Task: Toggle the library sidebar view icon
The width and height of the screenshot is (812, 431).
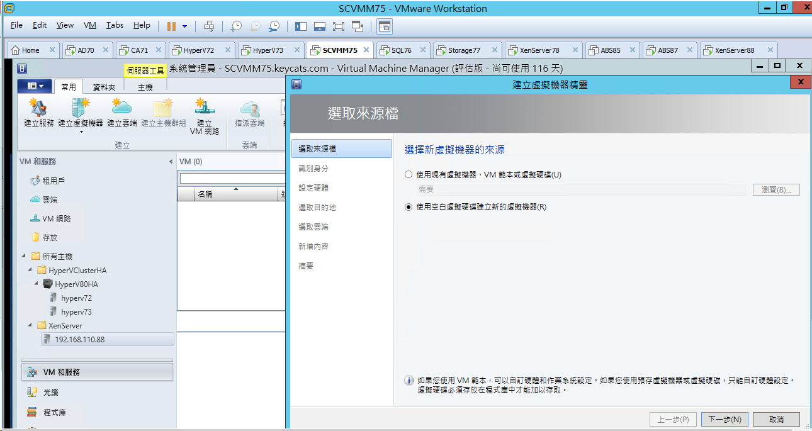Action: [x=301, y=26]
